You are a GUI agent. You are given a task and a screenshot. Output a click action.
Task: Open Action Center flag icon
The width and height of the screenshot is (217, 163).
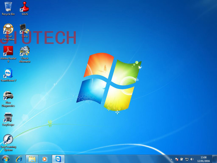coord(177,159)
